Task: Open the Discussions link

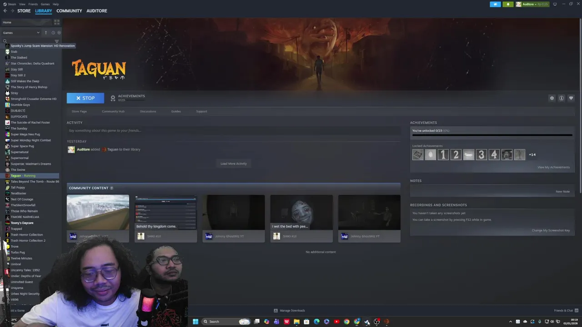Action: pos(148,111)
